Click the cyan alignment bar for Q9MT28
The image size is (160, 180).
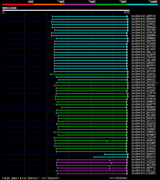(89, 16)
